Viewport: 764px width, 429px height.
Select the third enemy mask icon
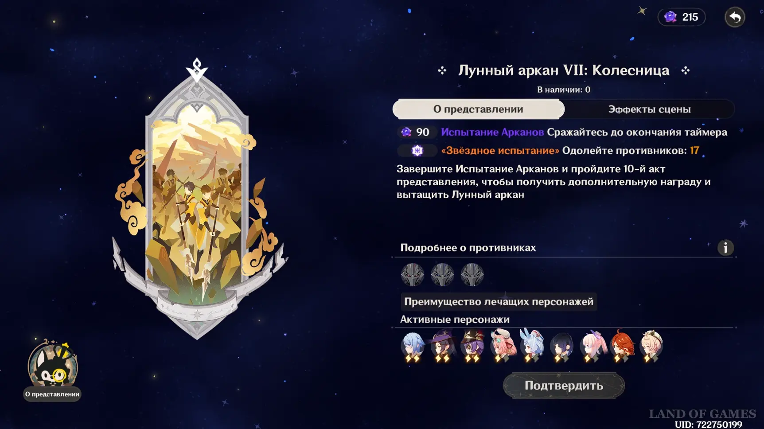click(472, 274)
